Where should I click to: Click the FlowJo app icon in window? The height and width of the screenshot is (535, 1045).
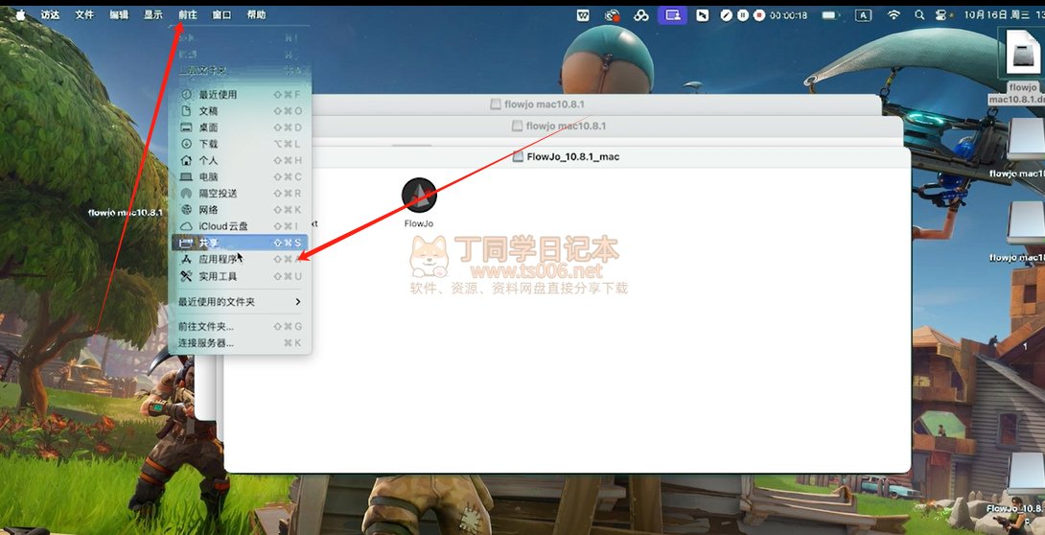tap(419, 196)
